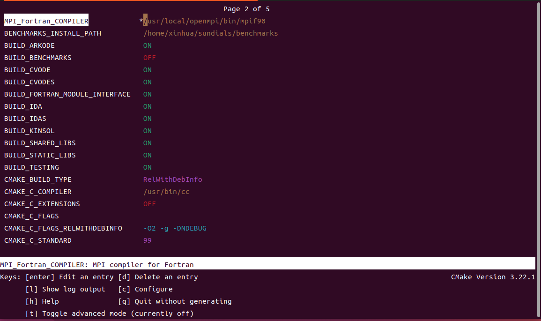The height and width of the screenshot is (321, 541).
Task: Toggle BUILD_TESTING ON value
Action: pyautogui.click(x=148, y=167)
